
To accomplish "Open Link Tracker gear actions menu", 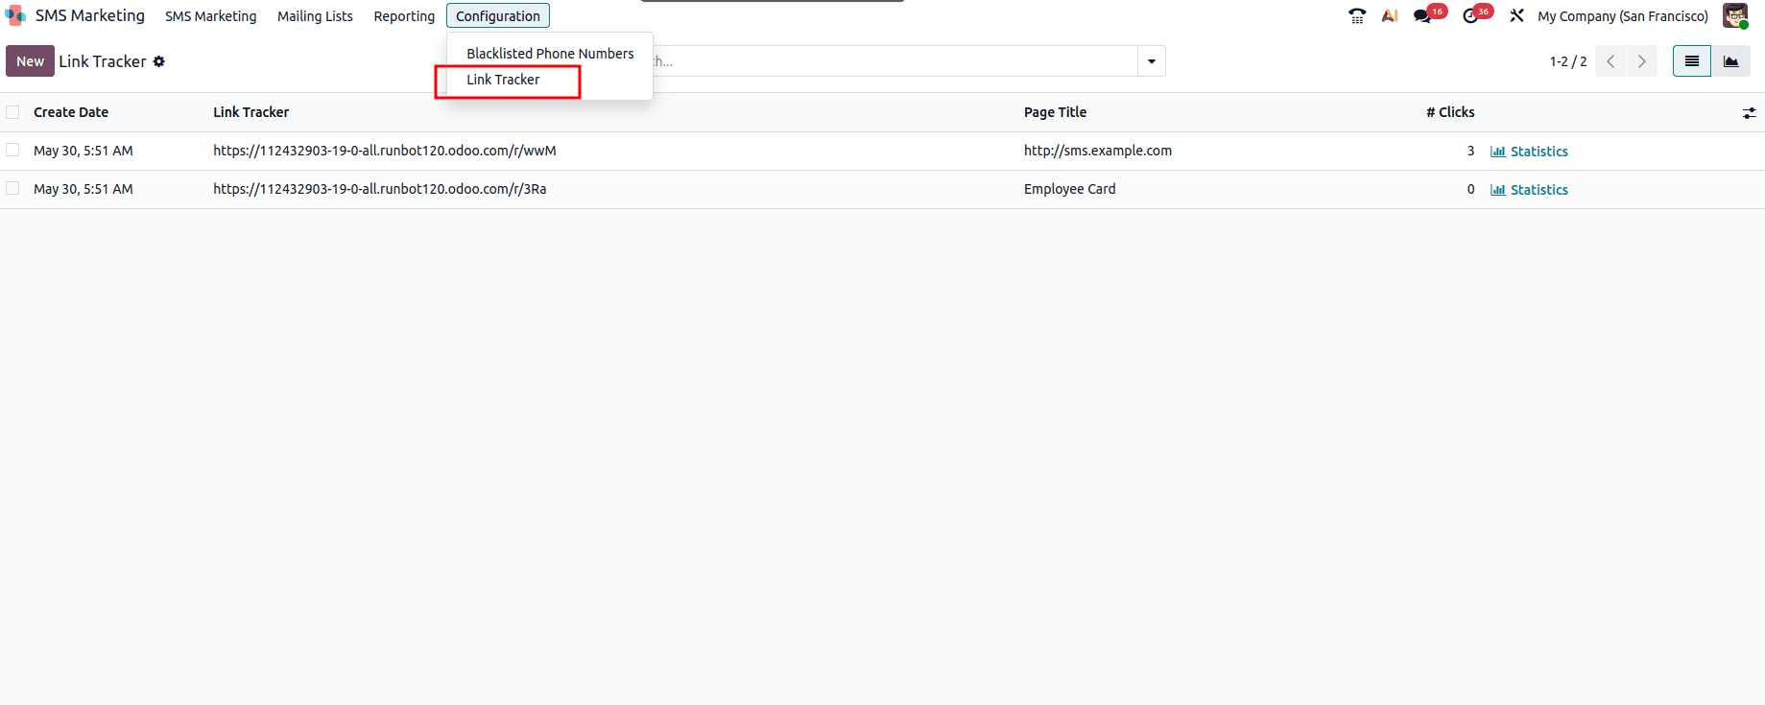I will 159,61.
